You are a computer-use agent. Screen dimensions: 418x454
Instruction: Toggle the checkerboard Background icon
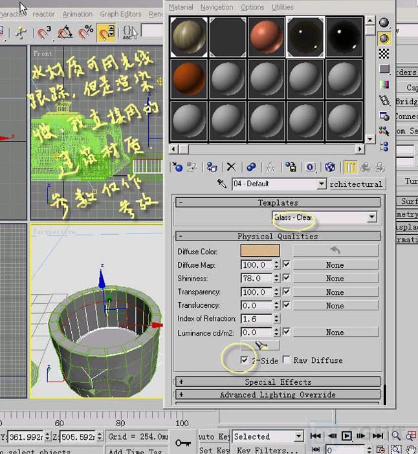[384, 54]
